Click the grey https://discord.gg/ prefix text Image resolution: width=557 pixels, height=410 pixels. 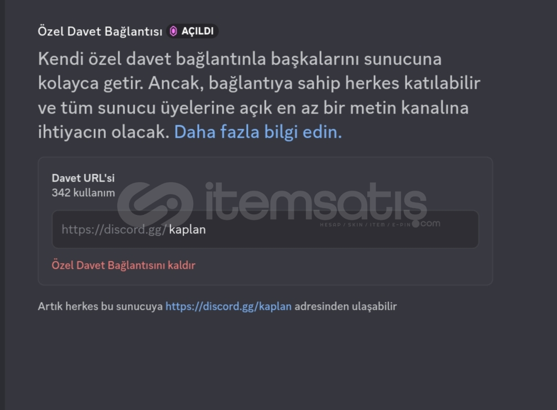pyautogui.click(x=114, y=229)
